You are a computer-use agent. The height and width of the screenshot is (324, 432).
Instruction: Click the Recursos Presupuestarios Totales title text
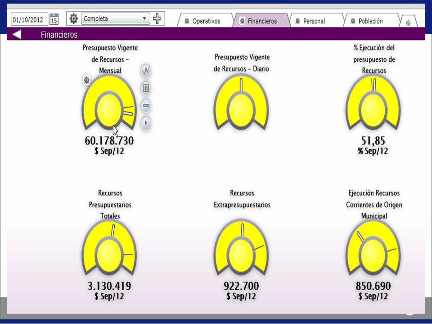tap(110, 204)
